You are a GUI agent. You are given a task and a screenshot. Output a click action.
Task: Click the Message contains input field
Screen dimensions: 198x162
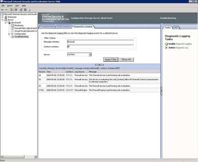tap(101, 42)
